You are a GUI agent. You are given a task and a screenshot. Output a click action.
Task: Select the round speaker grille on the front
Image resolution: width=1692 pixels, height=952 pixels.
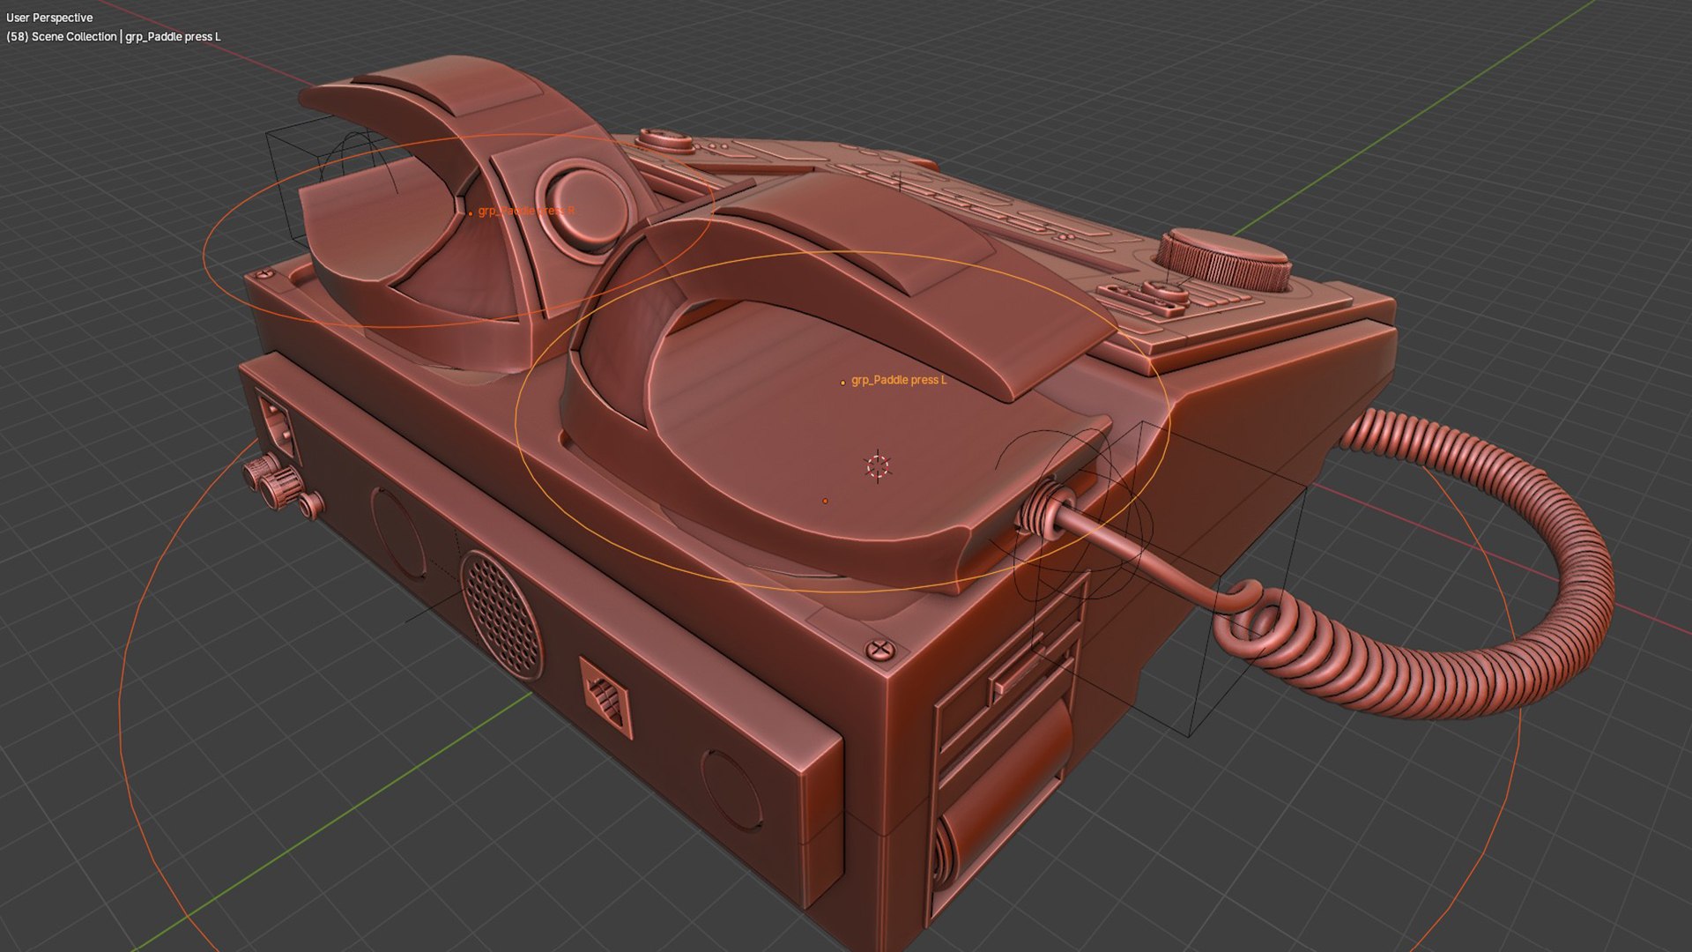click(501, 614)
